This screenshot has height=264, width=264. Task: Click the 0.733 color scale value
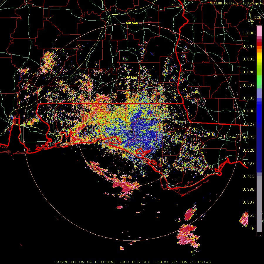(x=248, y=98)
